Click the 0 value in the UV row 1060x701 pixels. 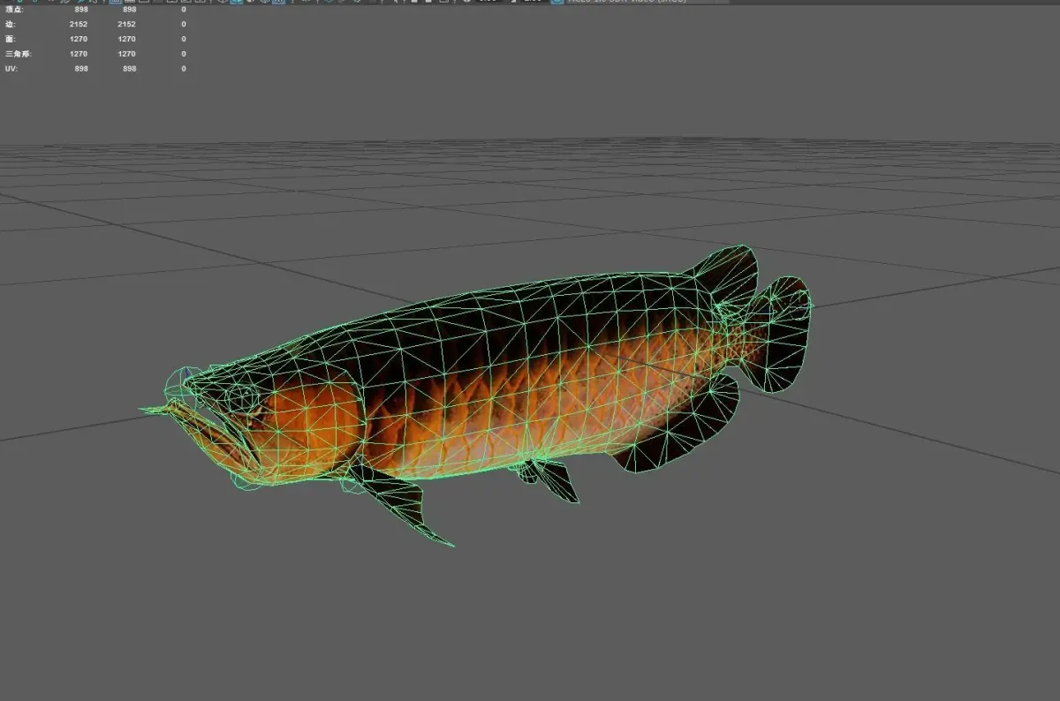coord(184,68)
